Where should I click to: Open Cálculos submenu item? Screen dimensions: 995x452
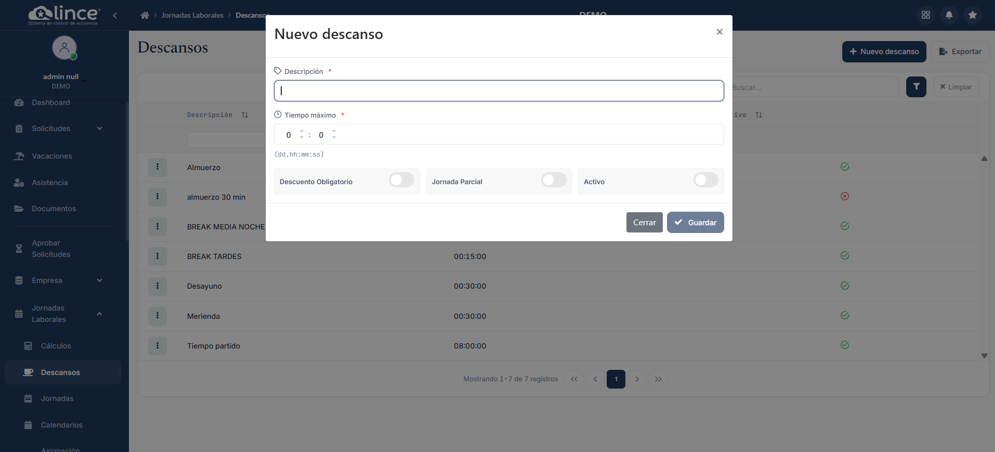[56, 346]
